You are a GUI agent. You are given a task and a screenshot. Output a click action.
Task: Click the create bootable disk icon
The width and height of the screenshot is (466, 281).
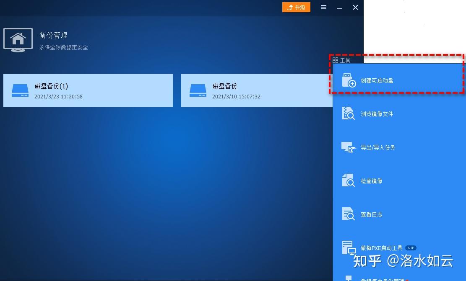(349, 80)
